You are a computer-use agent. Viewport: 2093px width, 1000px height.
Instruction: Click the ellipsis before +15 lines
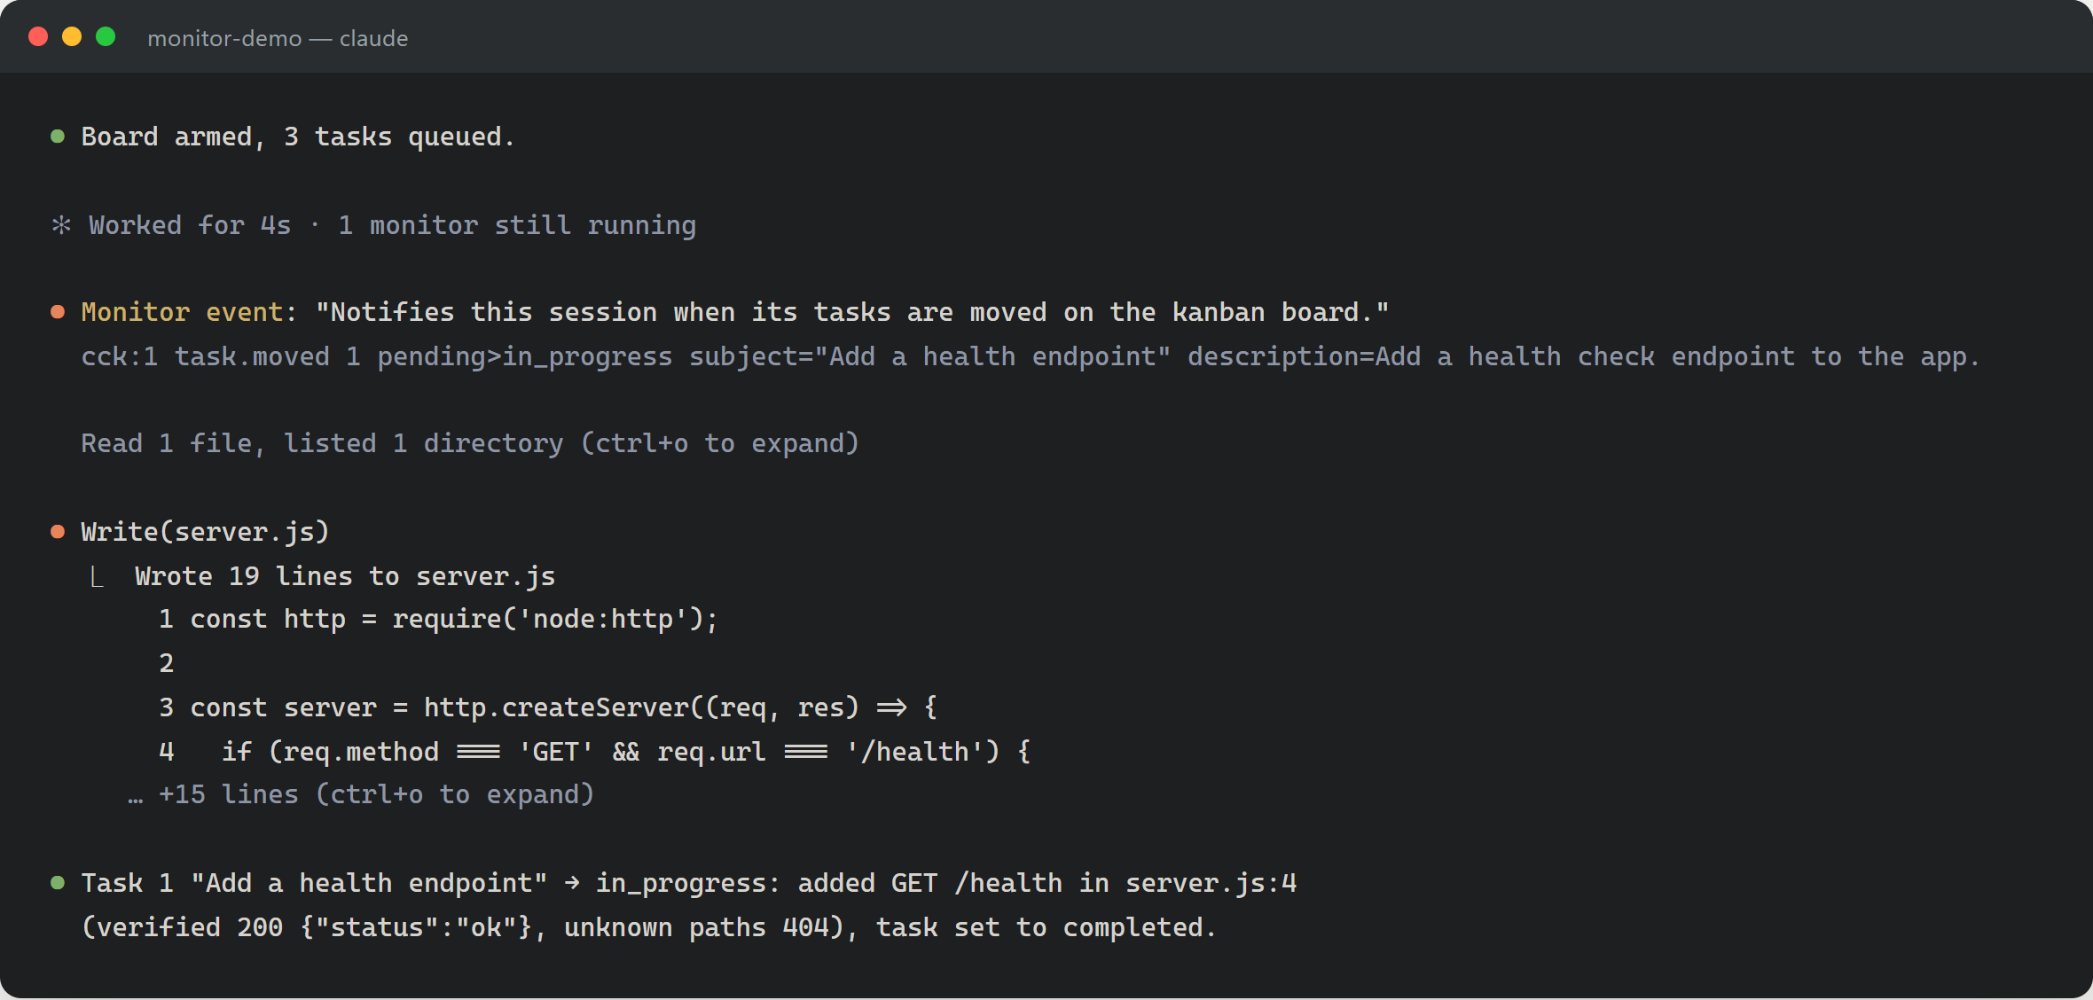(x=136, y=798)
